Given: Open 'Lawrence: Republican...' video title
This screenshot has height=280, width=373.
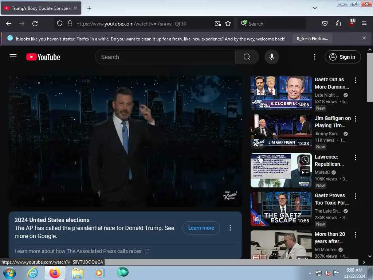Looking at the screenshot, I should tap(329, 160).
